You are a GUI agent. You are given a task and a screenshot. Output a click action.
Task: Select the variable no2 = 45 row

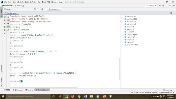(130, 24)
